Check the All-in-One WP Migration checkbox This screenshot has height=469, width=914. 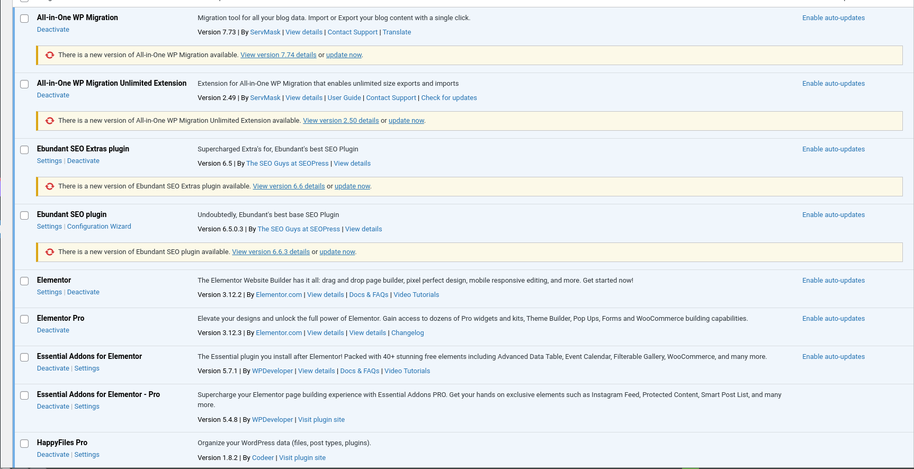pos(24,19)
